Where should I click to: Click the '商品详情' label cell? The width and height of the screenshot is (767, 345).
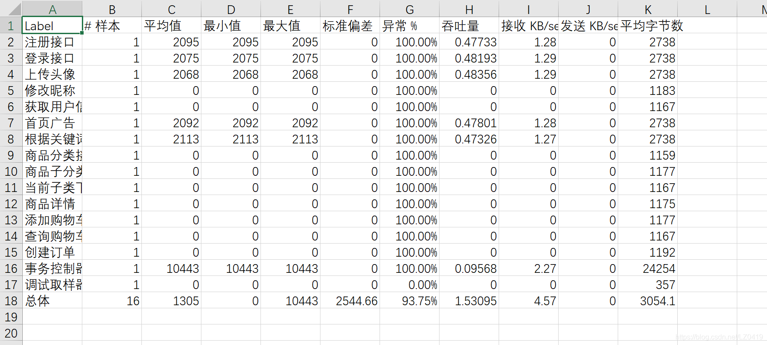pyautogui.click(x=52, y=204)
